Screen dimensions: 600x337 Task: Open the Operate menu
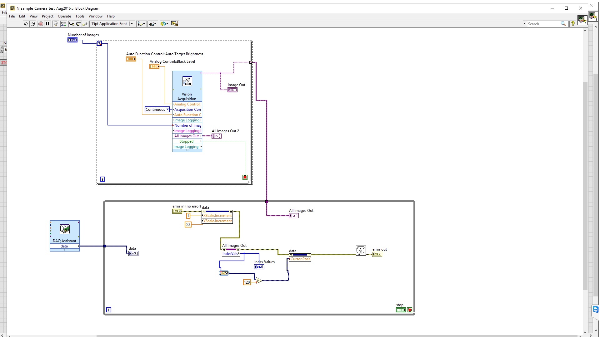[x=64, y=16]
